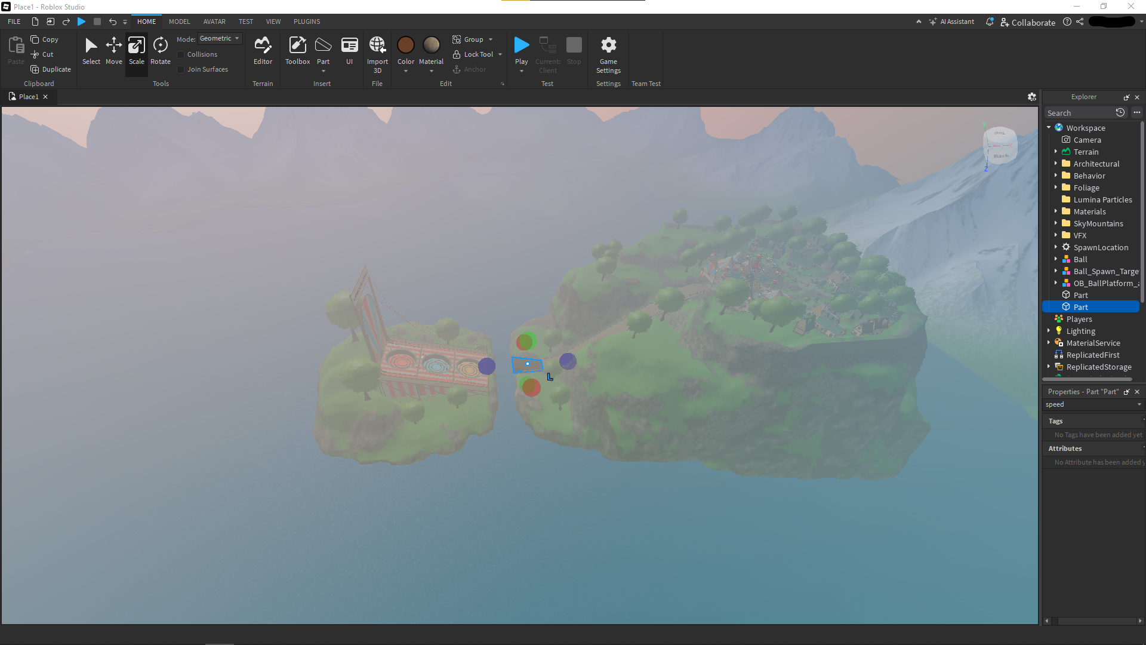Open notifications bell
Screen dimensions: 1146x645
(x=990, y=21)
